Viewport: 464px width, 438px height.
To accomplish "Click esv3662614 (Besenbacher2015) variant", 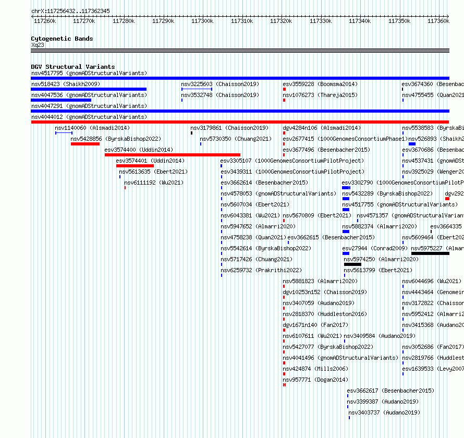I will (264, 182).
